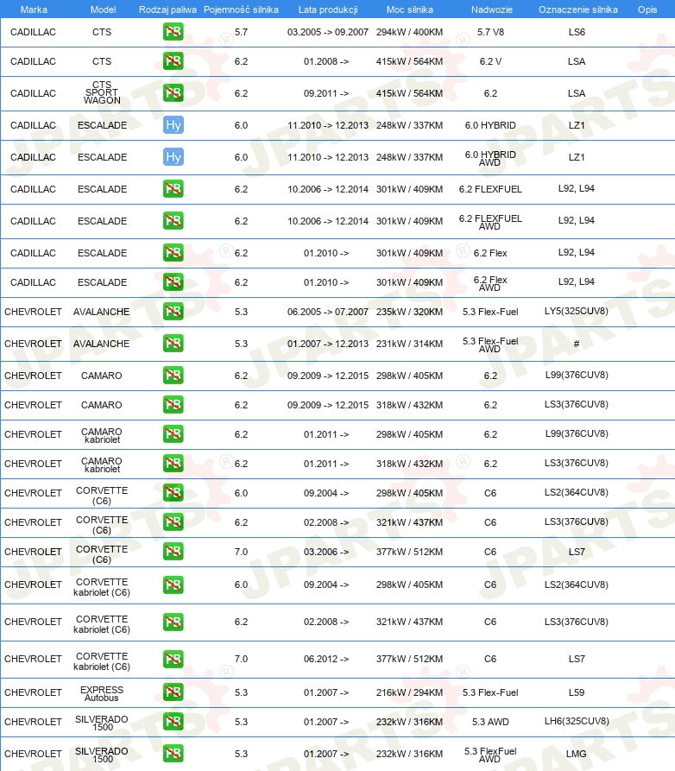
Task: Click the 09.2011 -> production date cell
Action: 326,93
